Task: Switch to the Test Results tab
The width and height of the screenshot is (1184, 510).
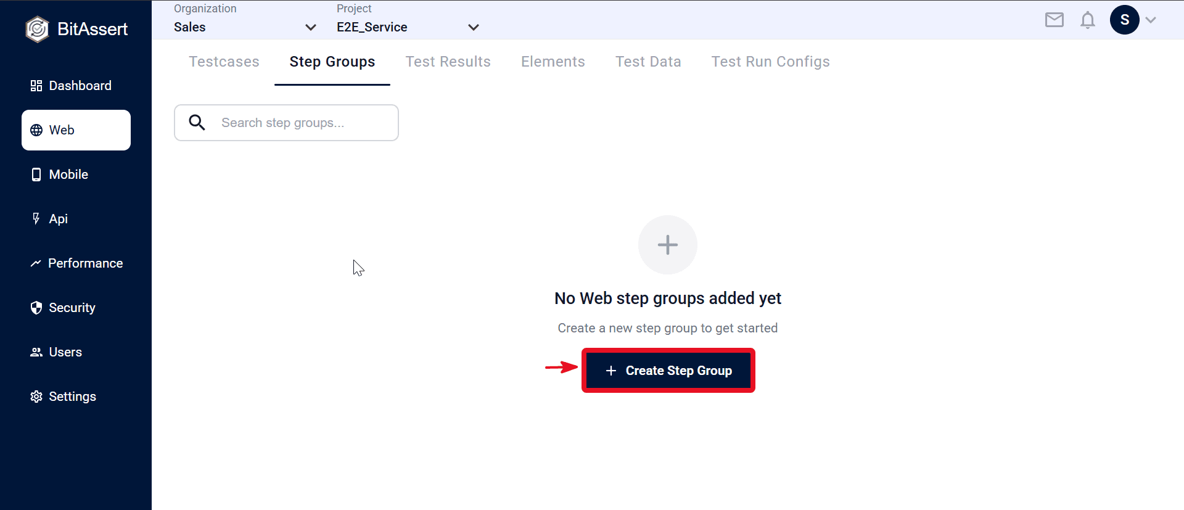Action: click(x=448, y=62)
